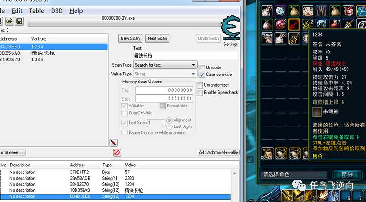The height and width of the screenshot is (202, 366).
Task: Click the Undo Scan button
Action: [x=208, y=38]
